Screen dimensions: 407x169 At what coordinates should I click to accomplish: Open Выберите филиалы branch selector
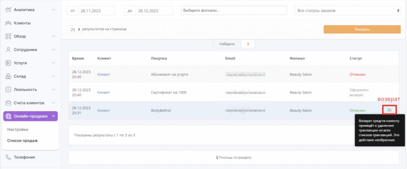pos(234,11)
